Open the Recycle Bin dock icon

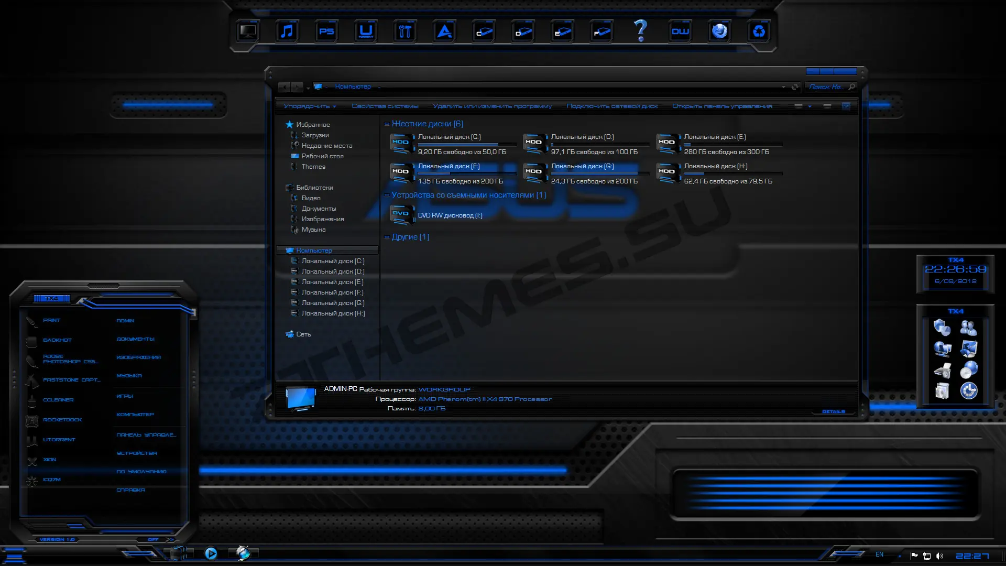759,31
